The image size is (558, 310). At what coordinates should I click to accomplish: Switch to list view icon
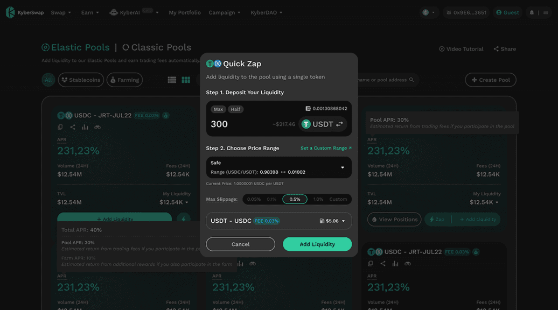tap(172, 80)
